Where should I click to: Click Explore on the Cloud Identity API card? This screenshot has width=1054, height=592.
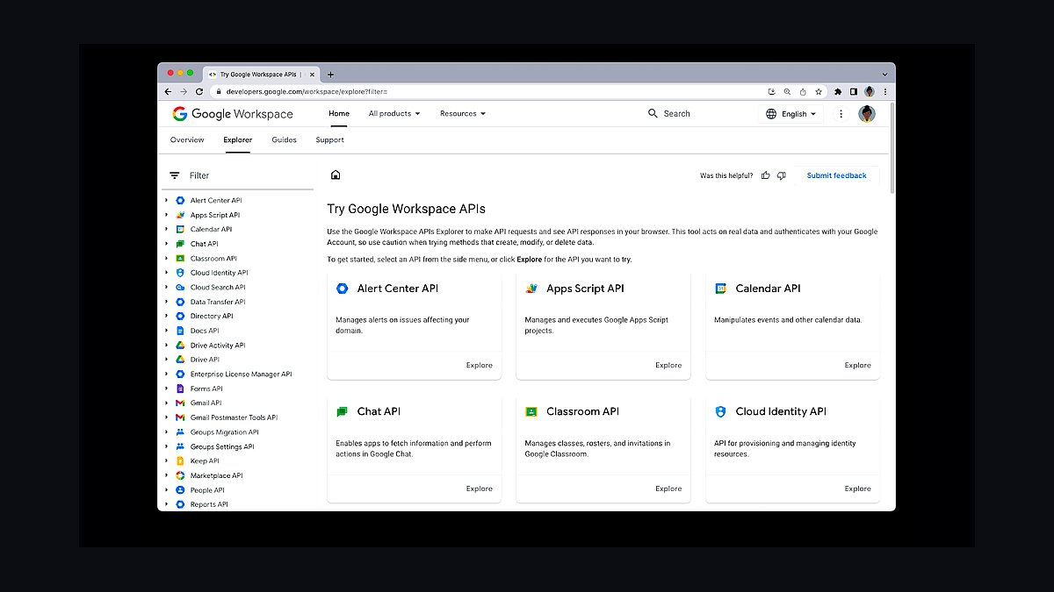click(858, 489)
